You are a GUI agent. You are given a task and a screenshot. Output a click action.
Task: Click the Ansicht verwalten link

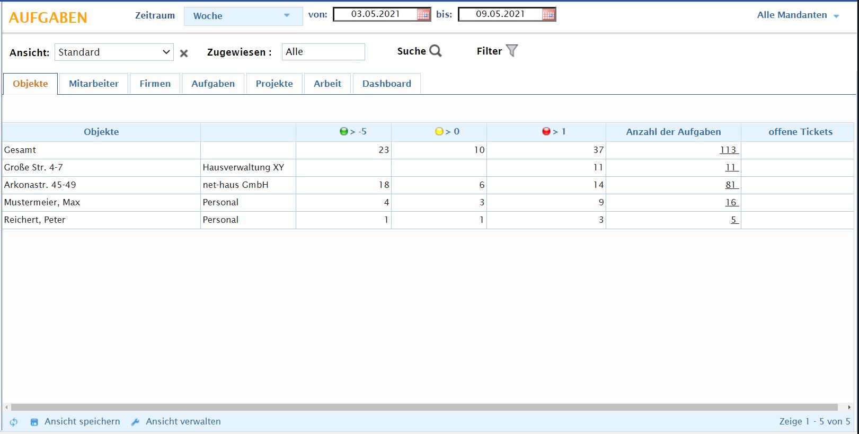[183, 422]
